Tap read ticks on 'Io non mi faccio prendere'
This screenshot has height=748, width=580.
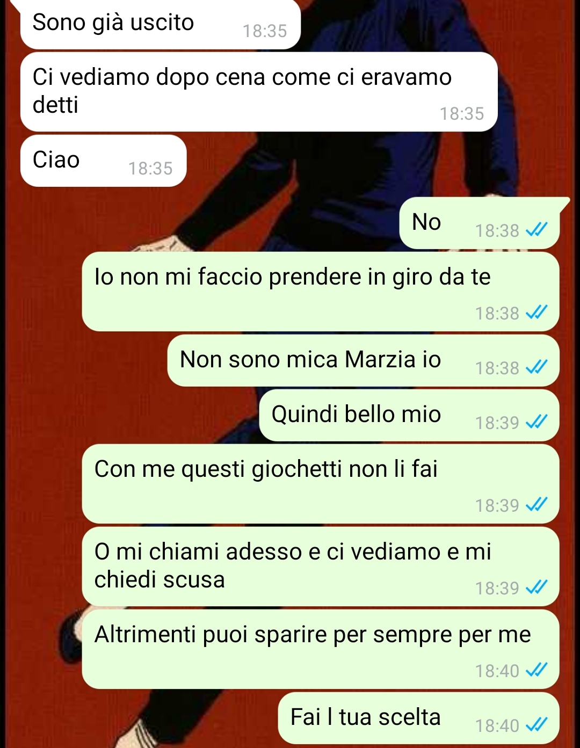click(x=536, y=313)
